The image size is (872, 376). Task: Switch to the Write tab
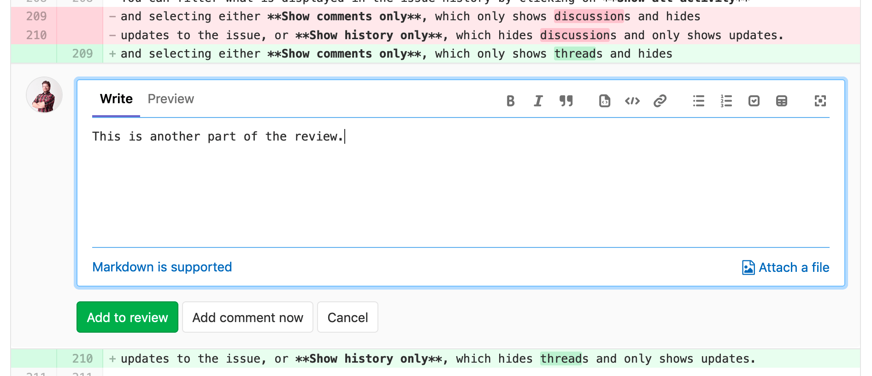(x=116, y=99)
